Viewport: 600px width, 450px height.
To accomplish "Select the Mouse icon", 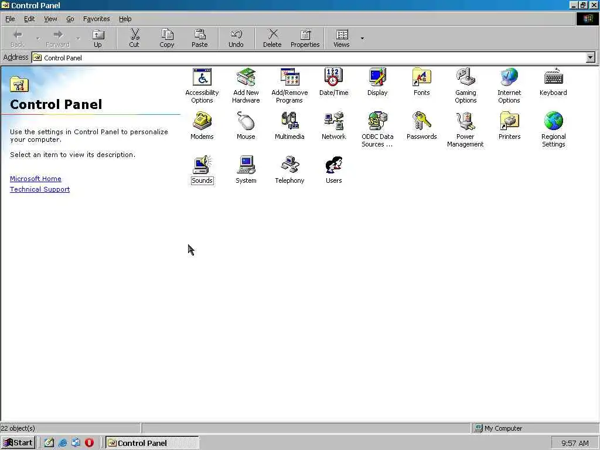I will (x=246, y=121).
